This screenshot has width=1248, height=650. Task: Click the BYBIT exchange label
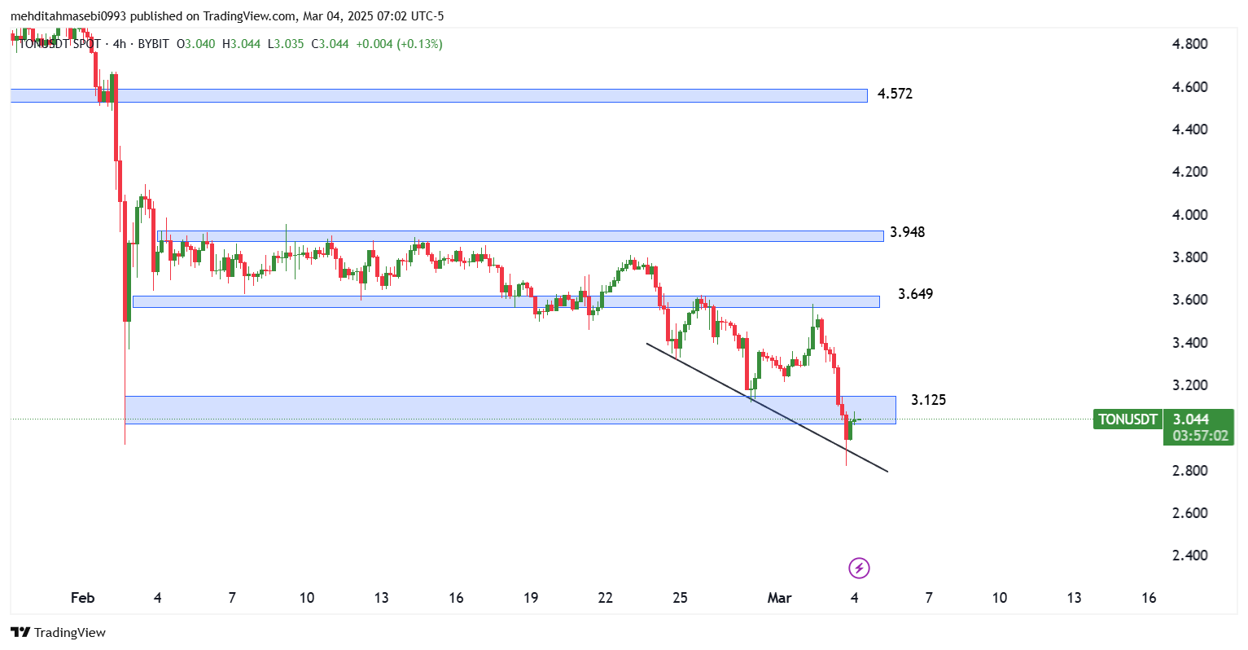(x=153, y=44)
